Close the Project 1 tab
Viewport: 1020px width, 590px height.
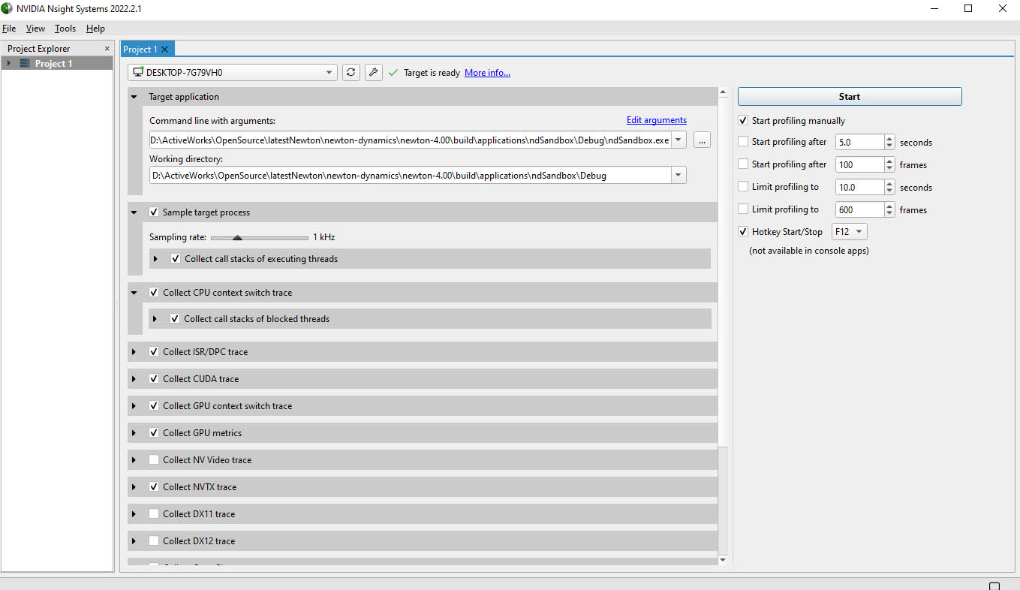point(164,50)
